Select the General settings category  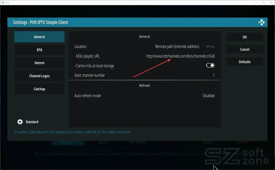click(39, 37)
